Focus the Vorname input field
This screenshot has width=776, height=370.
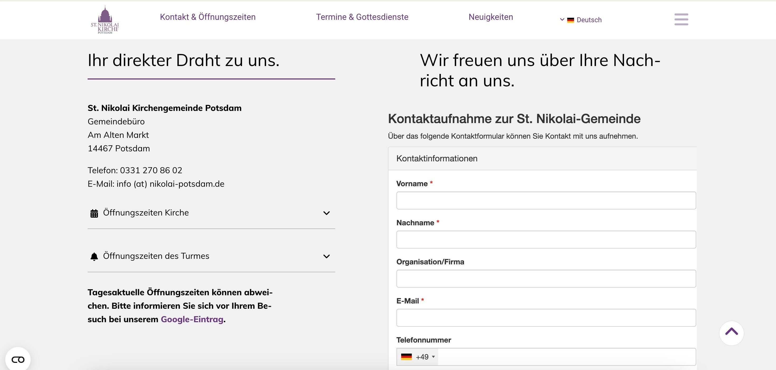[546, 200]
